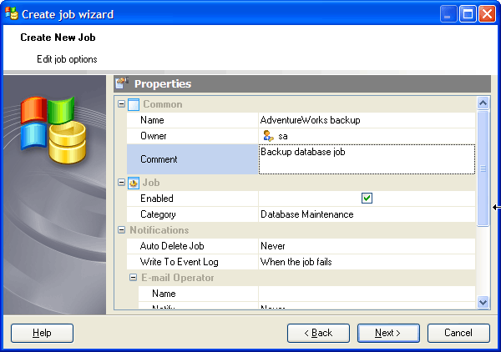
Task: Click the Properties panel header icon
Action: [x=122, y=83]
